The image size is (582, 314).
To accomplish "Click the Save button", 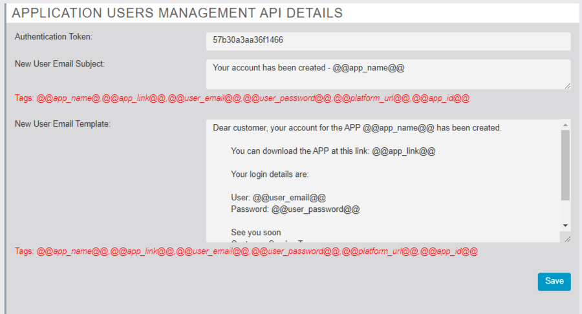I will pyautogui.click(x=554, y=281).
